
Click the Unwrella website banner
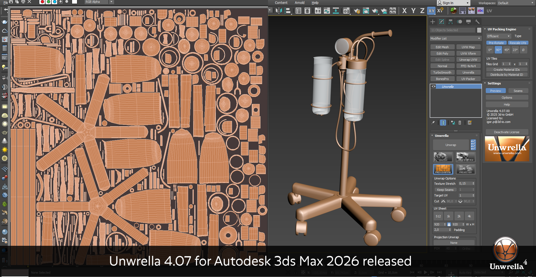pyautogui.click(x=507, y=149)
